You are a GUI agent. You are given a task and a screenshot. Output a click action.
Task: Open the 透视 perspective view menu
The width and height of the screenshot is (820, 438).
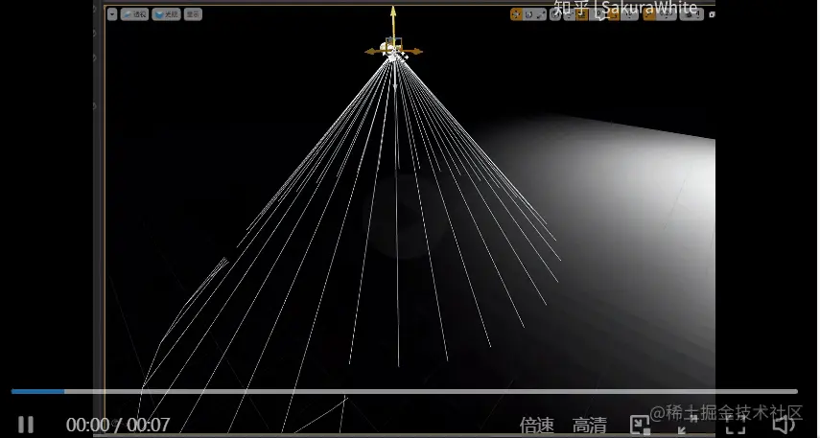pos(134,14)
